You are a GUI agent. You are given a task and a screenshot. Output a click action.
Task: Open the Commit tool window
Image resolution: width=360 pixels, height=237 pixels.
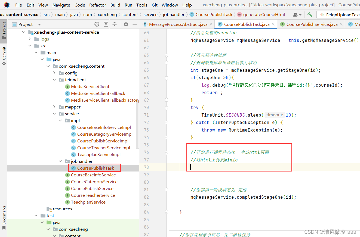click(x=4, y=56)
